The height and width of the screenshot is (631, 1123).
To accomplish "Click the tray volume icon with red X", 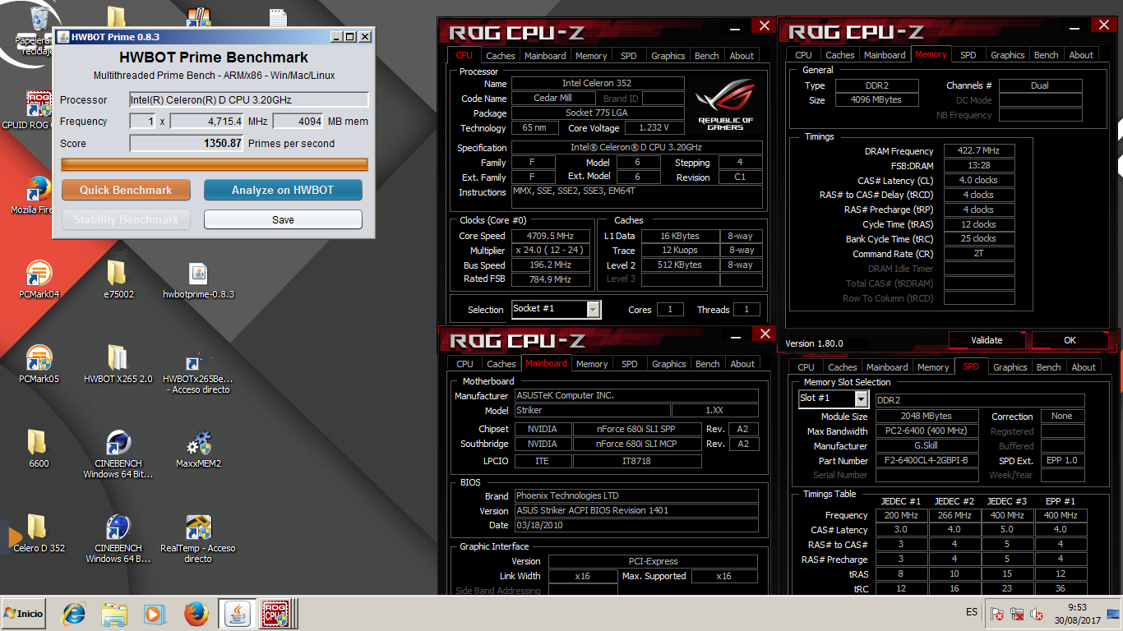I will click(x=1037, y=614).
